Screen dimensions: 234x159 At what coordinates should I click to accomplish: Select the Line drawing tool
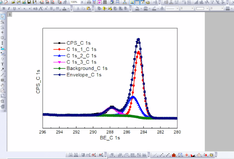3,74
